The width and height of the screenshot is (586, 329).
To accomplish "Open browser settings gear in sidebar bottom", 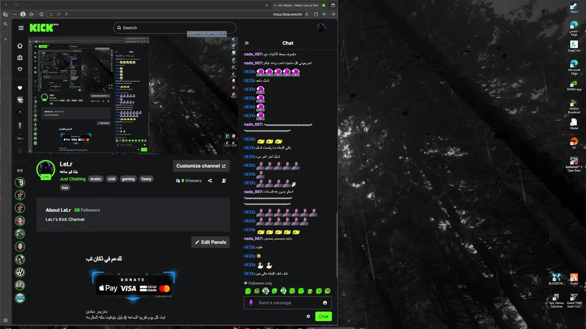I will coord(5,320).
